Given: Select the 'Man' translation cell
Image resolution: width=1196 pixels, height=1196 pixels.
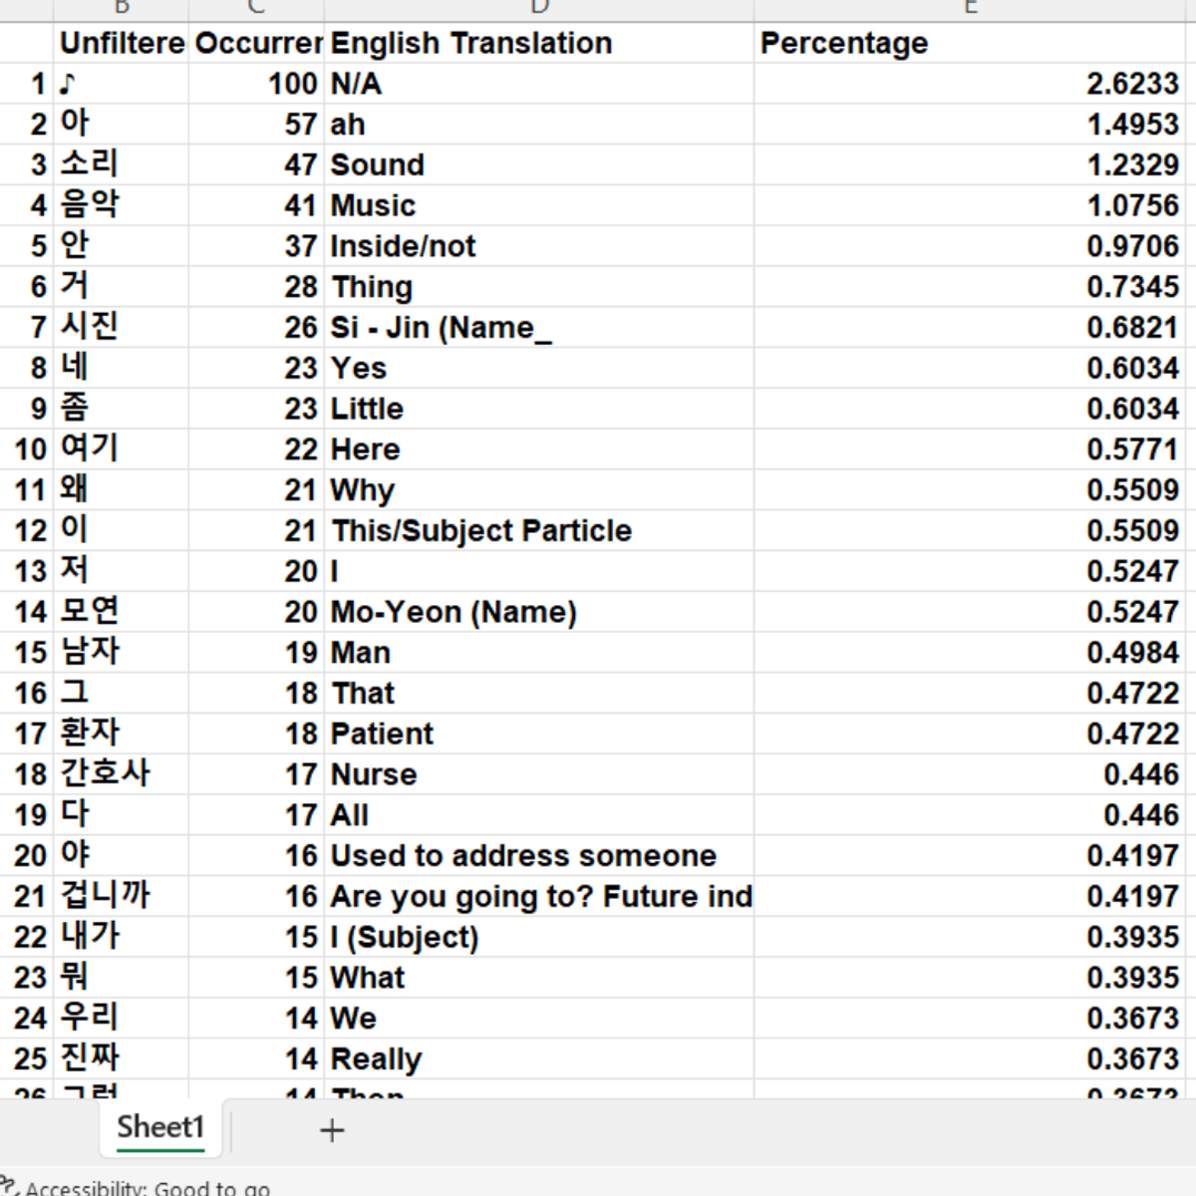Looking at the screenshot, I should click(539, 653).
